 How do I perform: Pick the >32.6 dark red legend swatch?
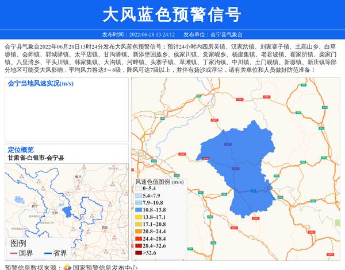tap(139, 252)
